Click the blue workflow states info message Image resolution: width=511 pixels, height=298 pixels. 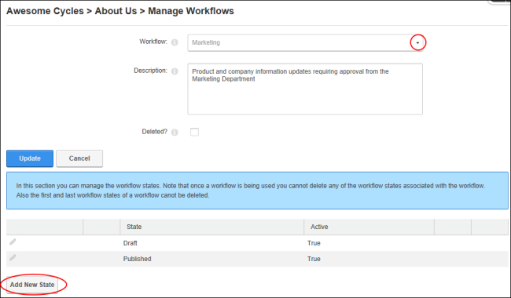[x=257, y=191]
